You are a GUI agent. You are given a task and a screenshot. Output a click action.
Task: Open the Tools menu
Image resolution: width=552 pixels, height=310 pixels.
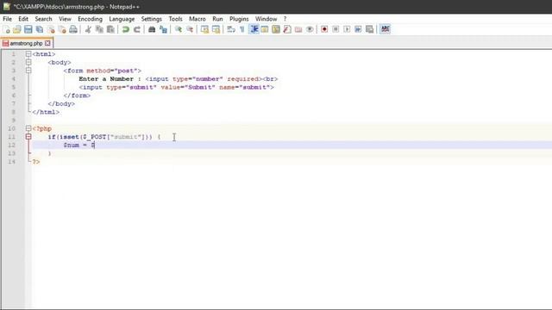pyautogui.click(x=175, y=19)
